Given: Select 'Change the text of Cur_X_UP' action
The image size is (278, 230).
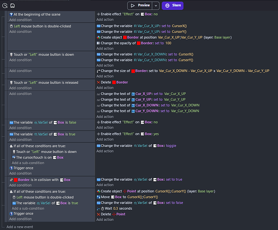Looking at the screenshot, I should 141,94.
